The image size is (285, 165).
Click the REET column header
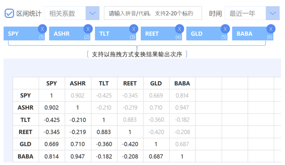(130, 83)
